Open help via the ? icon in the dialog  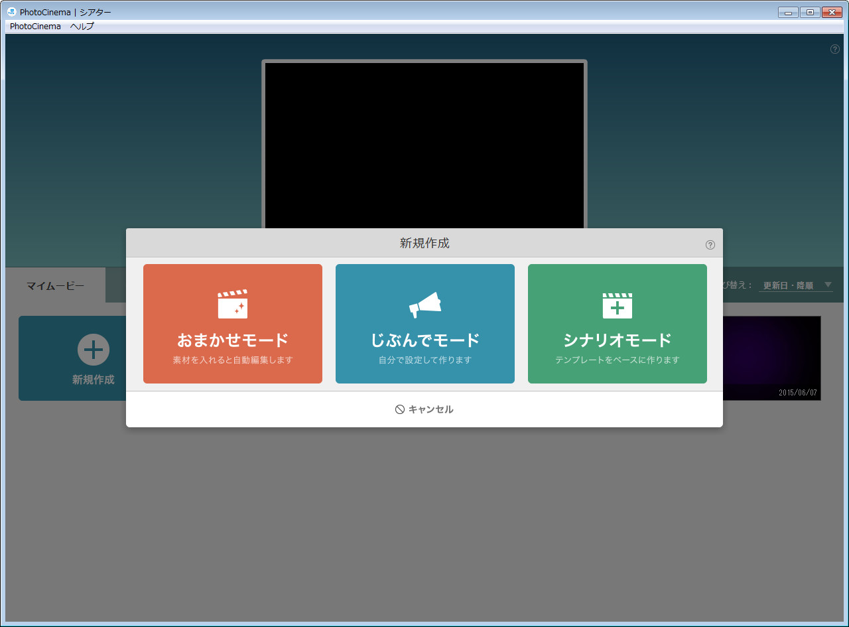coord(710,244)
